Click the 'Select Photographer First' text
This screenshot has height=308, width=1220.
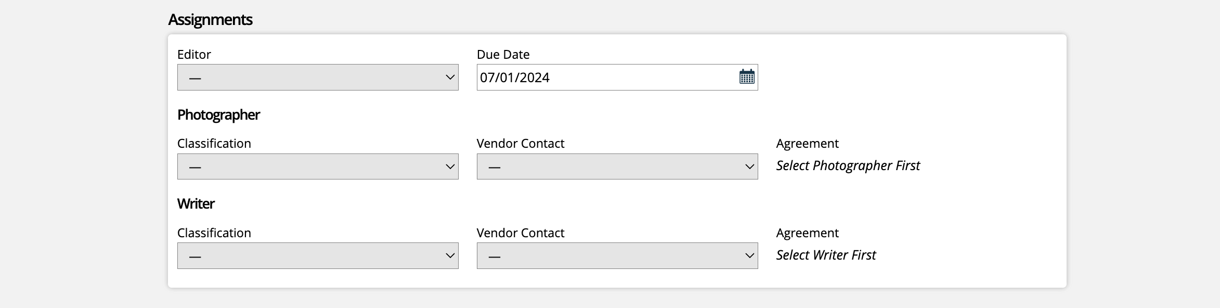848,165
